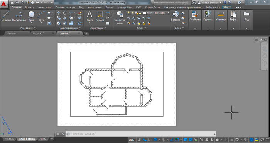Toggle layer on/off lightbulb icon
This screenshot has height=143, width=270.
click(128, 13)
